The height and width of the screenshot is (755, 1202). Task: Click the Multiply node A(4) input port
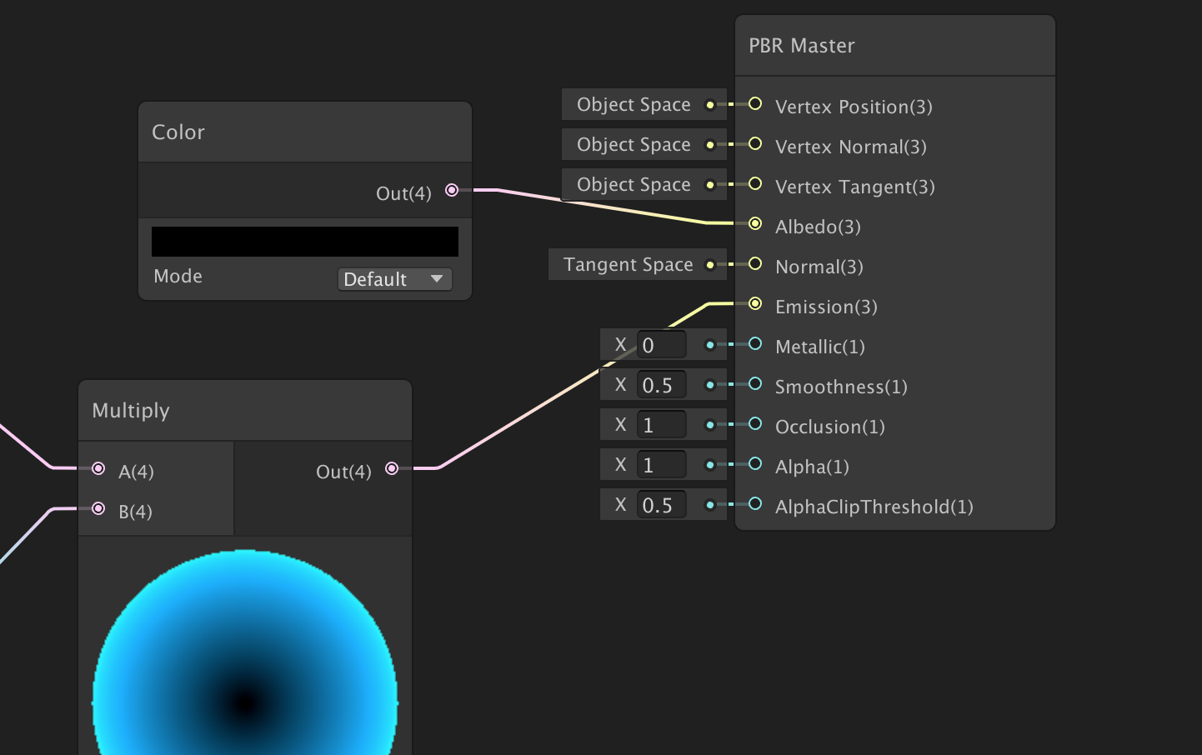pos(98,468)
